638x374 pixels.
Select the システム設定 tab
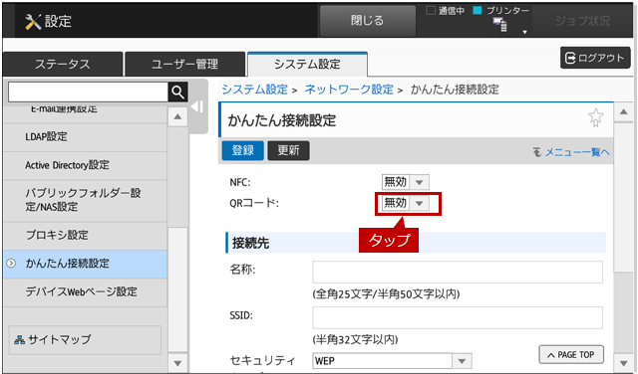[x=307, y=65]
